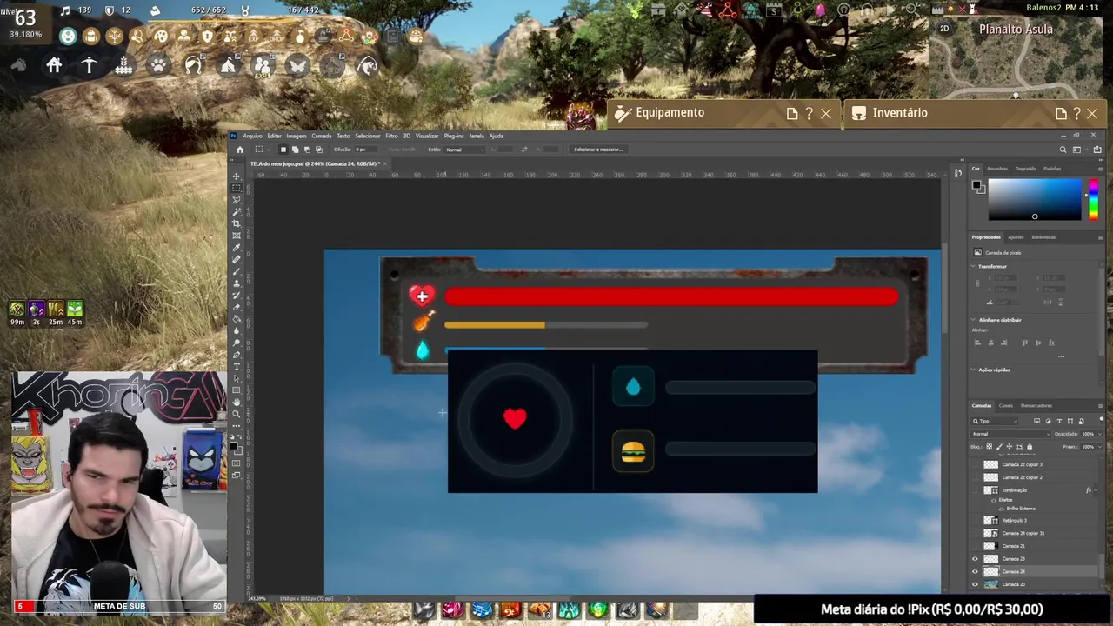
Task: Select the Brush tool
Action: 237,270
